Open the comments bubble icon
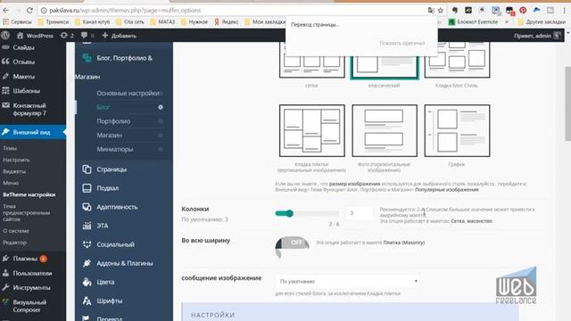This screenshot has height=321, width=571. tap(87, 36)
